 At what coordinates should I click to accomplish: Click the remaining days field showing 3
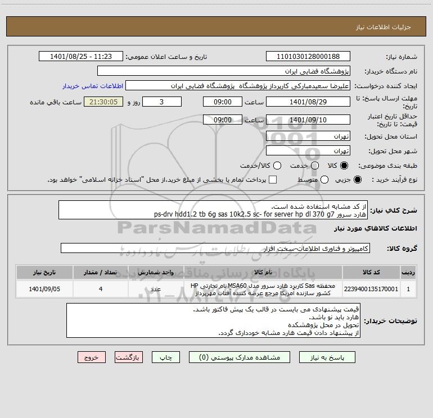(162, 102)
